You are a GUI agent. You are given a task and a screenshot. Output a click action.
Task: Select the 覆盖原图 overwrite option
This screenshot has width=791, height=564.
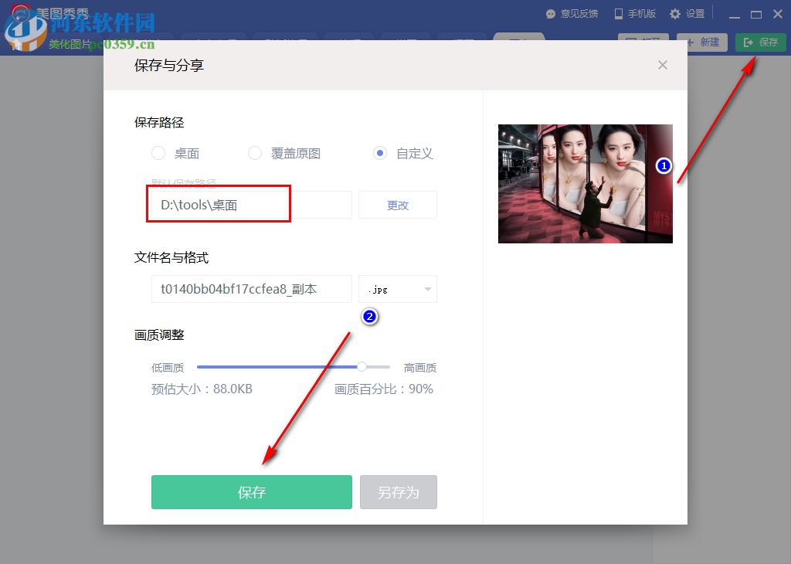255,153
